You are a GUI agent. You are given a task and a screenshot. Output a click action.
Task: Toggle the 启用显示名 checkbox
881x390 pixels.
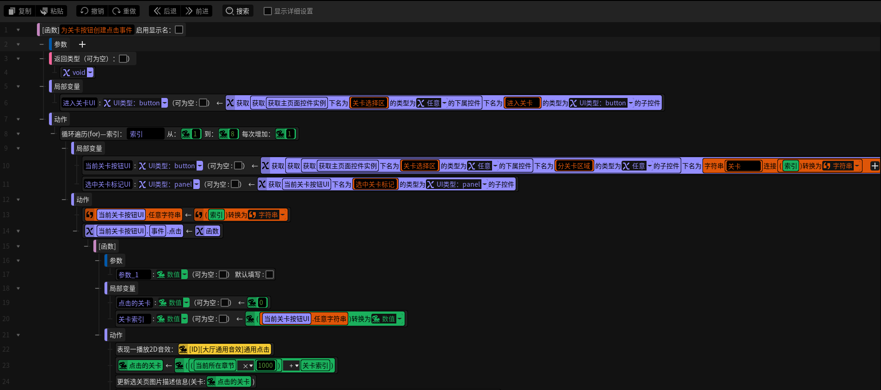pos(179,30)
